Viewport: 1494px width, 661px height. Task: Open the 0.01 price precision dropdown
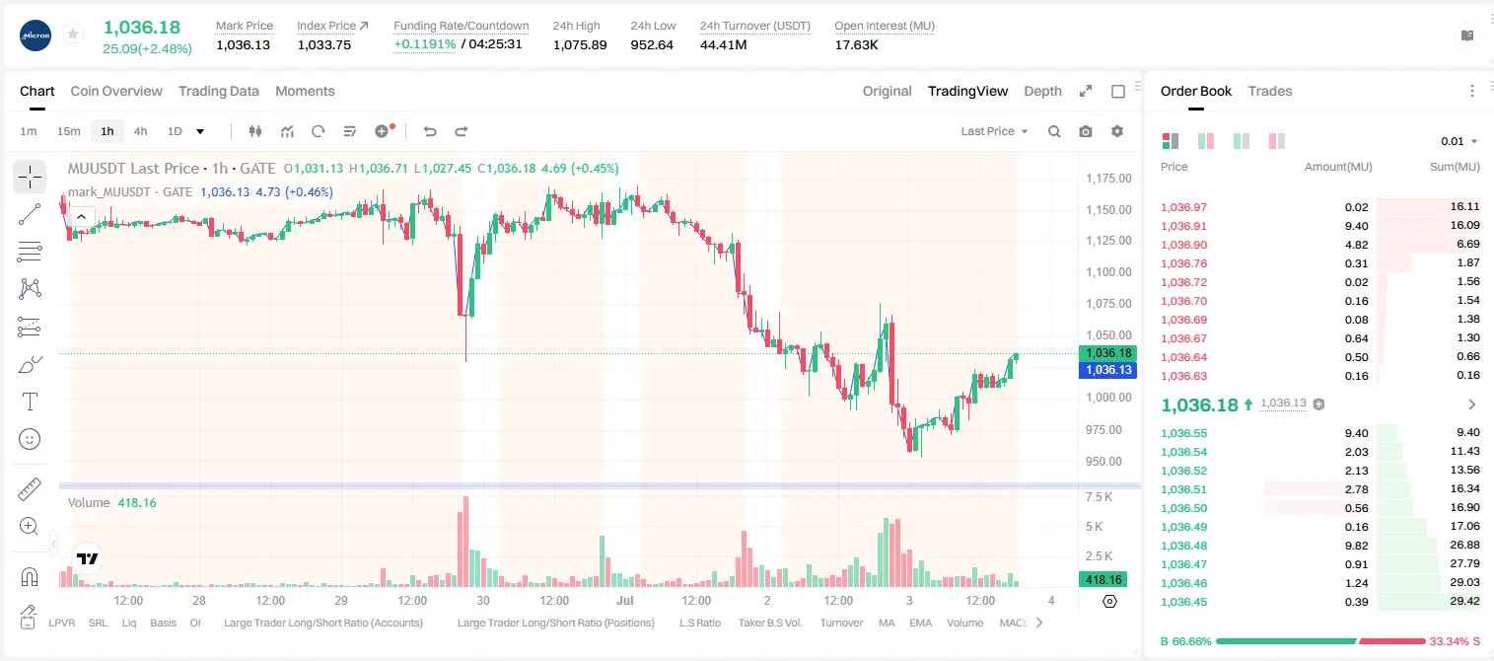[1459, 141]
